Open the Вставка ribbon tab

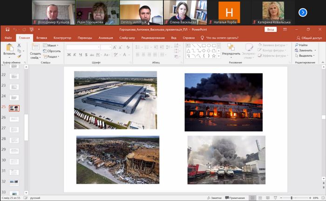(x=41, y=37)
